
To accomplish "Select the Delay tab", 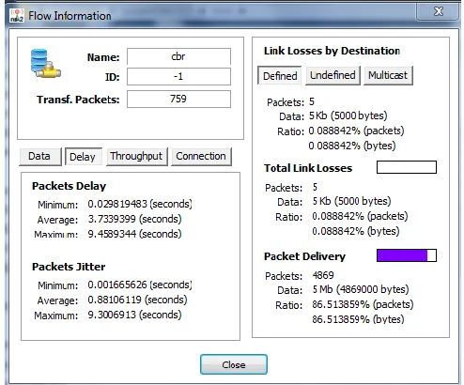I will (84, 157).
